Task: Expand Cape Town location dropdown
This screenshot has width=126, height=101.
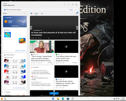Action: coord(13,18)
